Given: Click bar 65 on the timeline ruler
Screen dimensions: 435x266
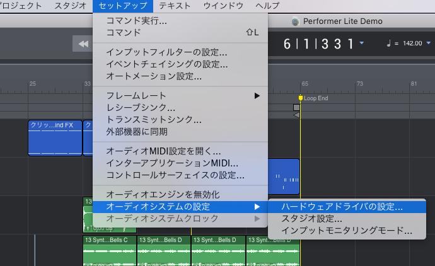Looking at the screenshot, I should click(305, 84).
